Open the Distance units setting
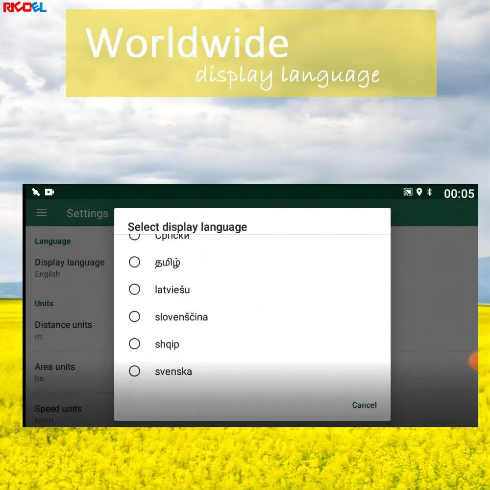Viewport: 490px width, 490px height. pyautogui.click(x=70, y=330)
